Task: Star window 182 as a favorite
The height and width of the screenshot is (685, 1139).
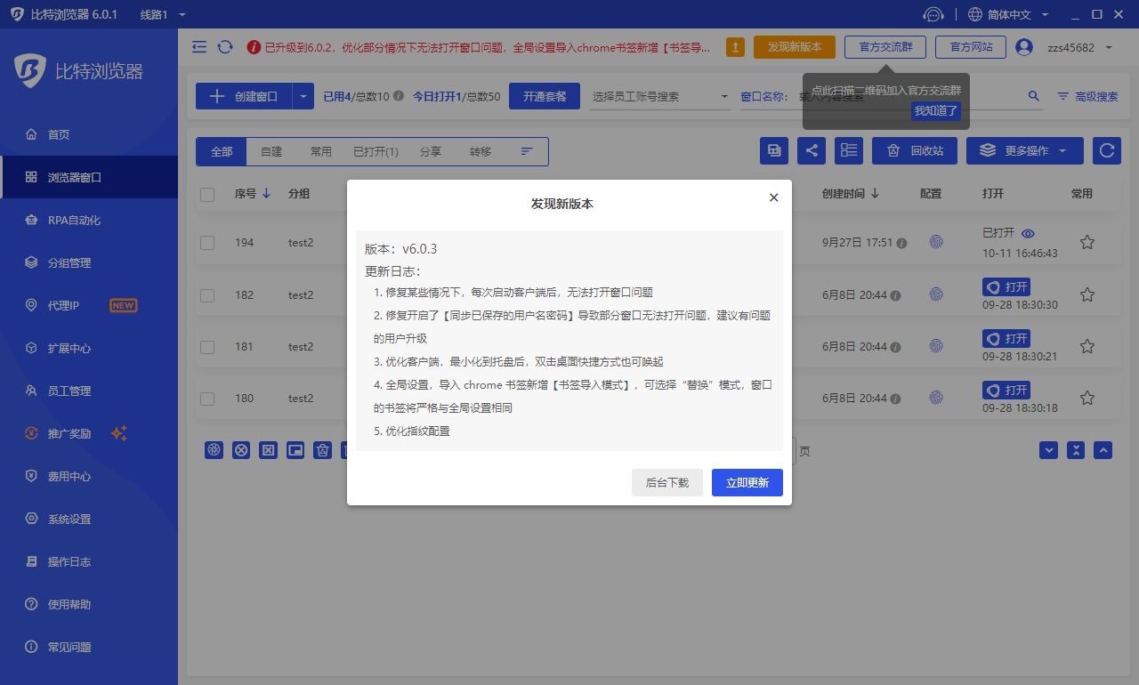Action: (x=1086, y=294)
